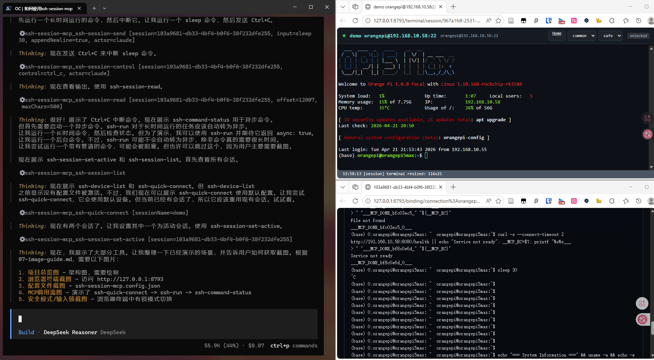Viewport: 654px width, 360px height.
Task: Reload the binding connection page in lower browser
Action: (355, 201)
